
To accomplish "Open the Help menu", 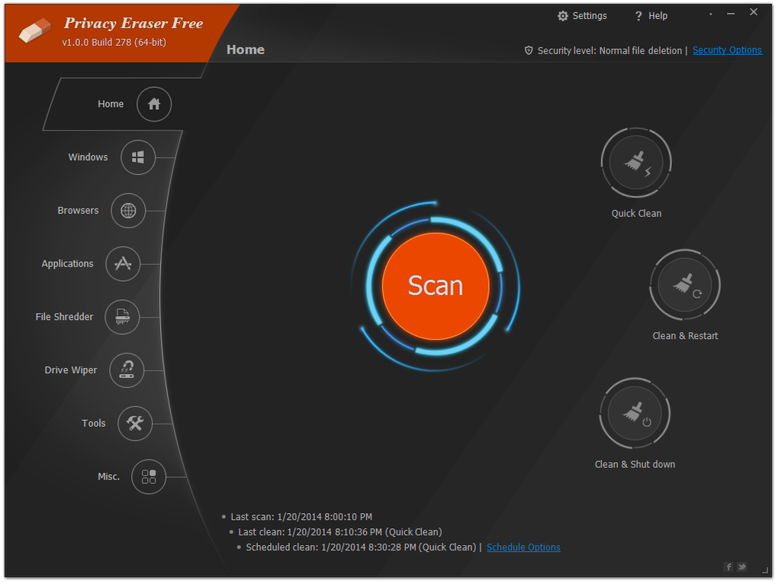I will click(650, 15).
